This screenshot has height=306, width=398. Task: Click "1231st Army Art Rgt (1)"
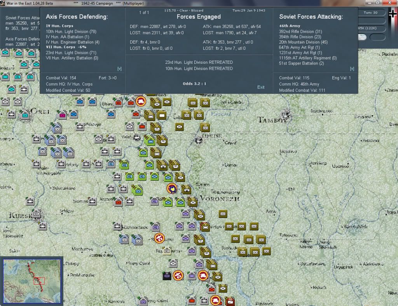pyautogui.click(x=300, y=53)
